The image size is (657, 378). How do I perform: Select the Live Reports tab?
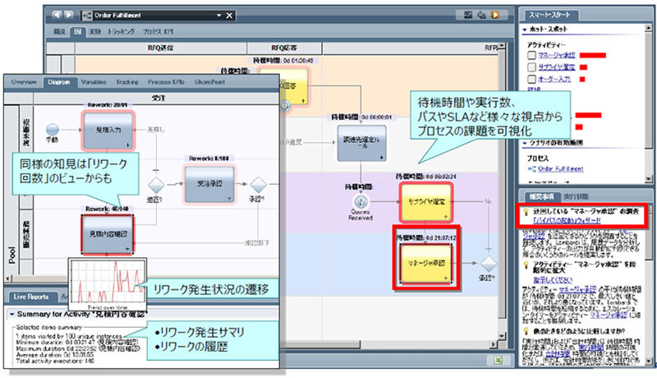pos(31,297)
